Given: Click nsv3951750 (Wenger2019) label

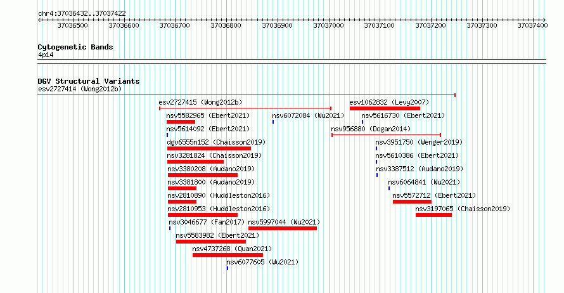Looking at the screenshot, I should pos(419,142).
